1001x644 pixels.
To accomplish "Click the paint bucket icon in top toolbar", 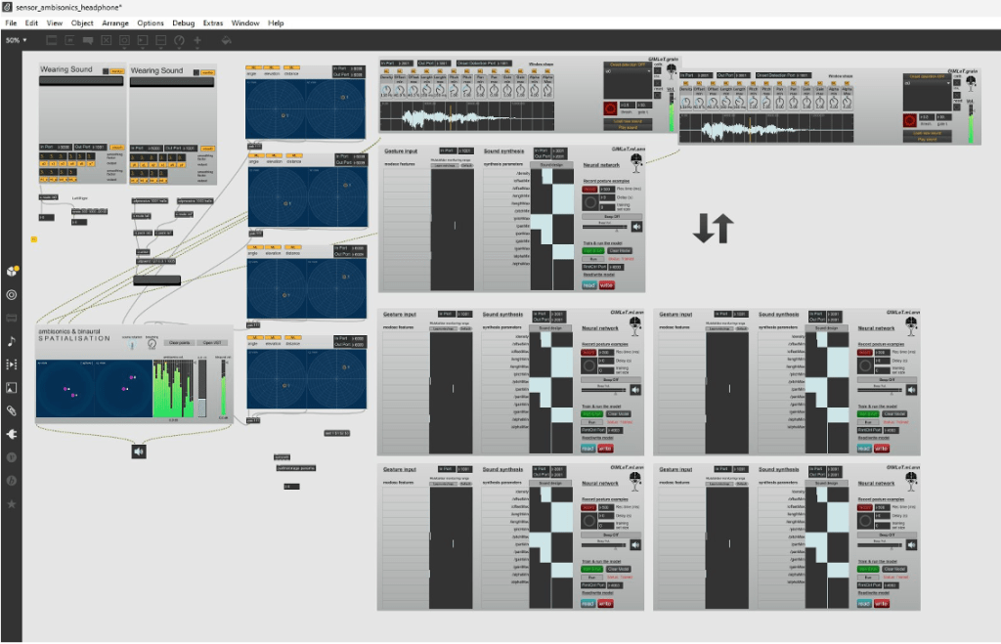I will click(x=226, y=40).
